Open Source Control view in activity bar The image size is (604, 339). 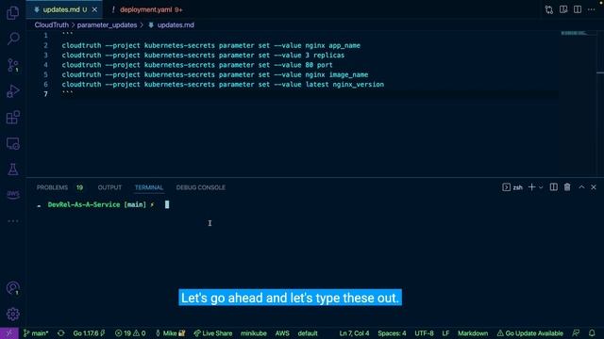[x=12, y=65]
